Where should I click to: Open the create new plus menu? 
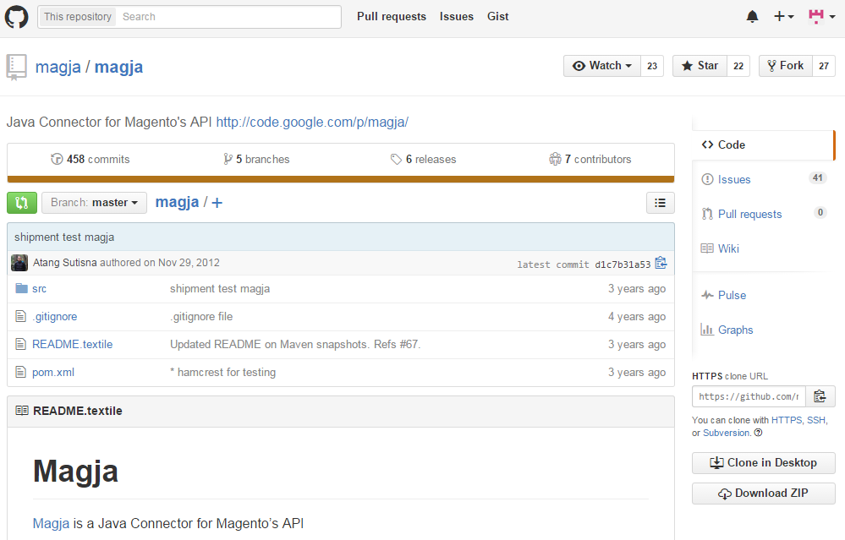pyautogui.click(x=783, y=17)
